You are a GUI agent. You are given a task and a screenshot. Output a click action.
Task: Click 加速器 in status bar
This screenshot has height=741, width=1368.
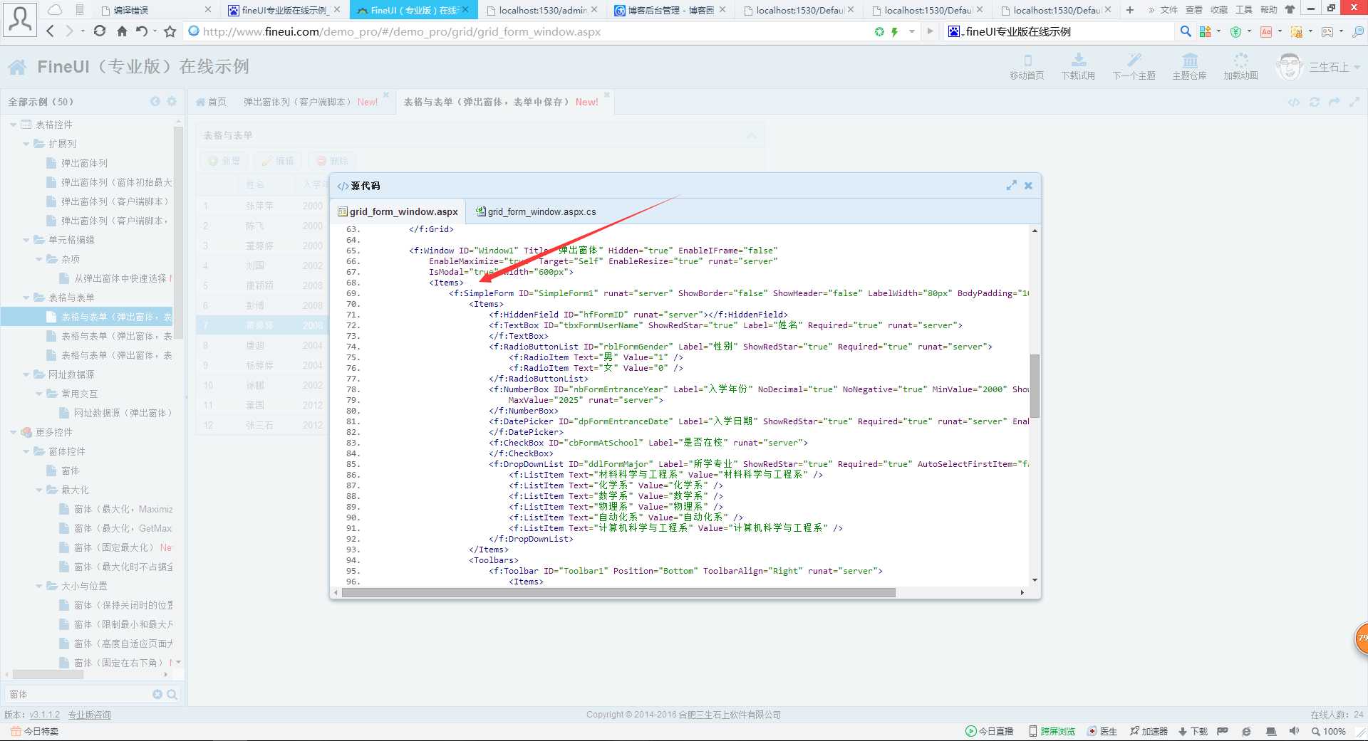click(1149, 731)
